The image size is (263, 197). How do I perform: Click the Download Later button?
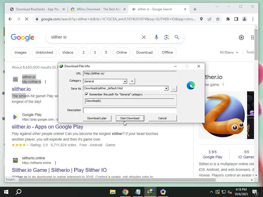(x=97, y=118)
